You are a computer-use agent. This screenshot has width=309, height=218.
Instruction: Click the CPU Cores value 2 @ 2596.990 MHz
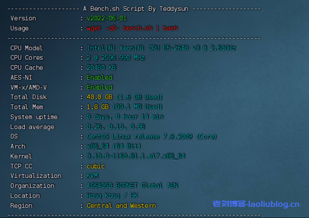click(x=116, y=58)
